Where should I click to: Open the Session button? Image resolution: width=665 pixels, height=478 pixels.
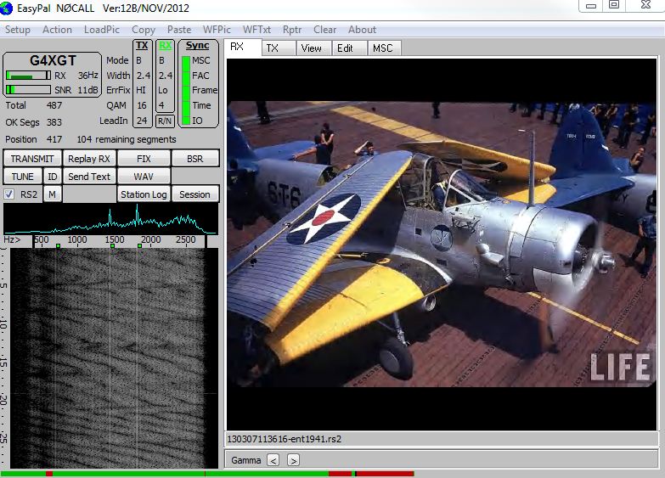click(195, 194)
